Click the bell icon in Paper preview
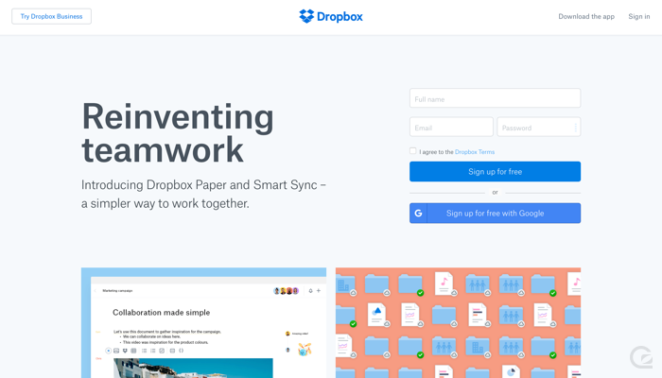The height and width of the screenshot is (378, 662). tap(311, 291)
